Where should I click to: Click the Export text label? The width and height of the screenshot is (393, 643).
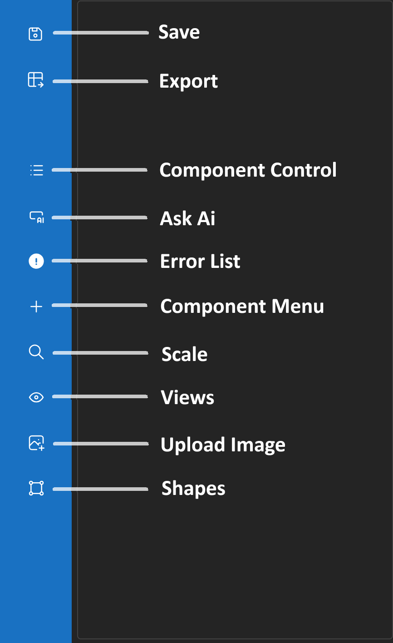pos(189,81)
